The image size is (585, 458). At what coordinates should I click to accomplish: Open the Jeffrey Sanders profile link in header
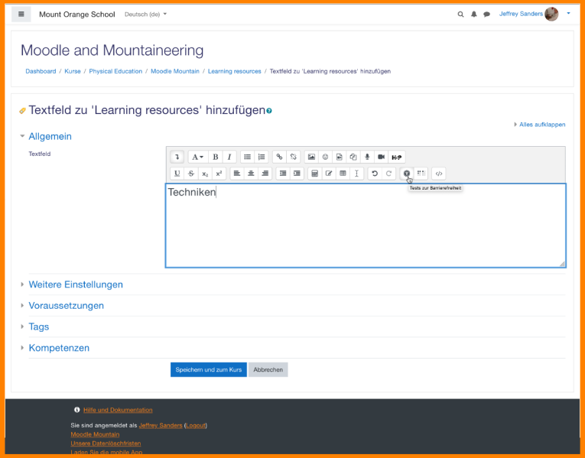[x=522, y=14]
